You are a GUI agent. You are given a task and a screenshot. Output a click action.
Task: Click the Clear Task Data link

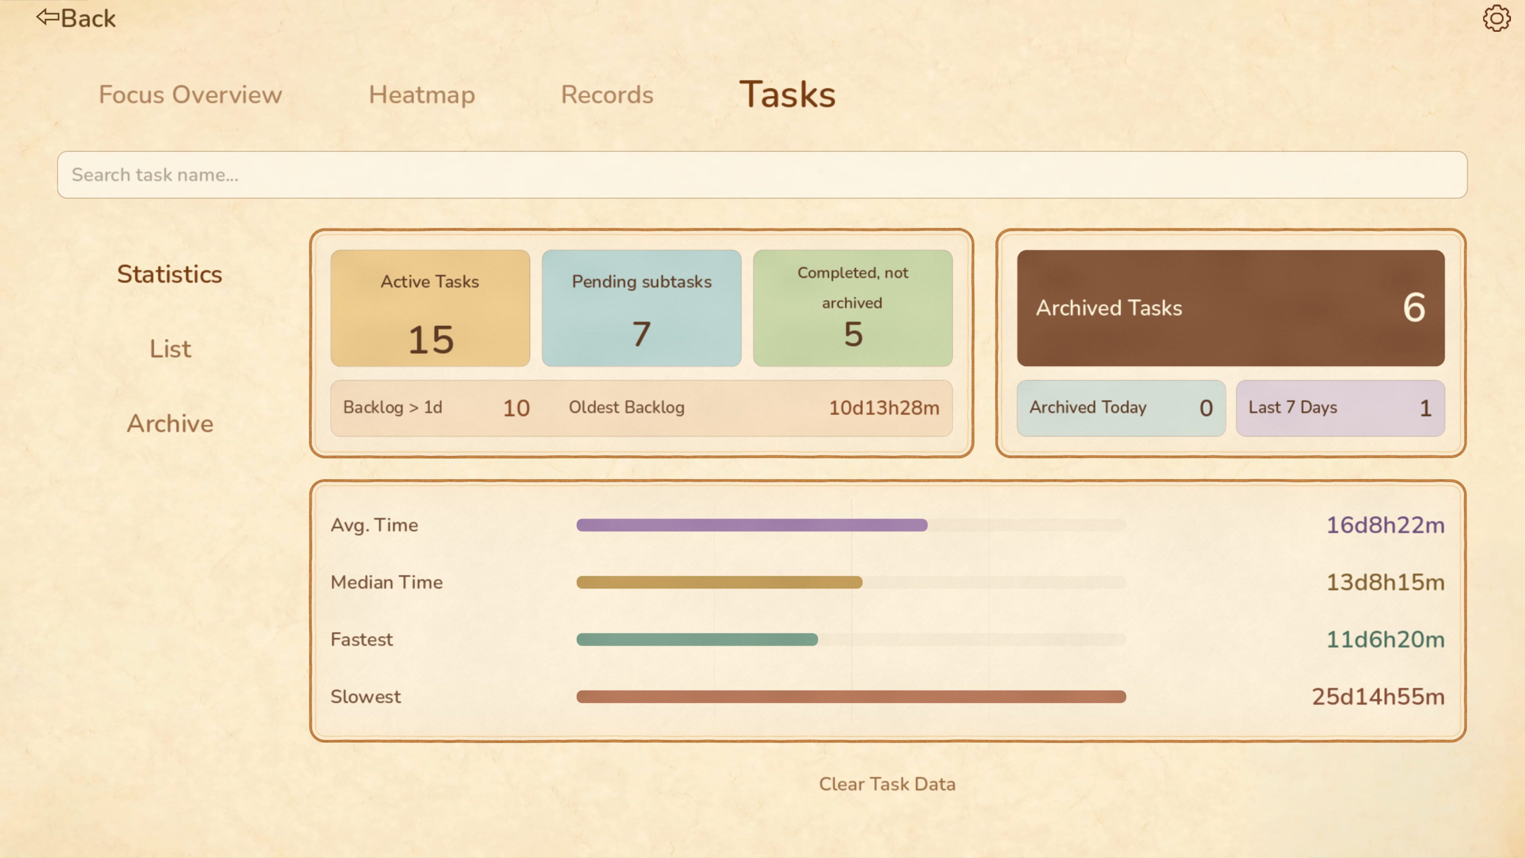coord(887,784)
